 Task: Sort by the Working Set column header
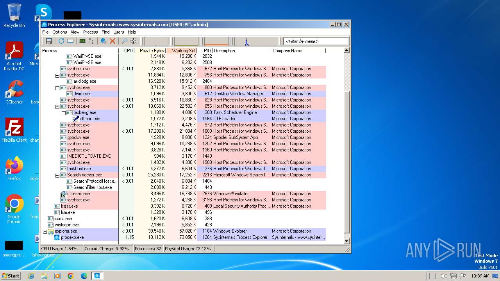click(x=182, y=51)
